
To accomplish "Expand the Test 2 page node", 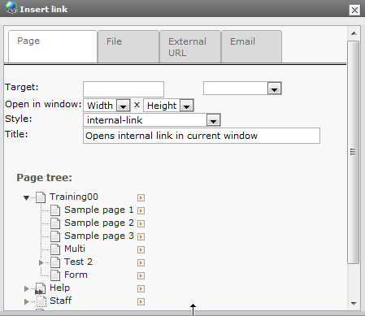I will click(x=41, y=262).
